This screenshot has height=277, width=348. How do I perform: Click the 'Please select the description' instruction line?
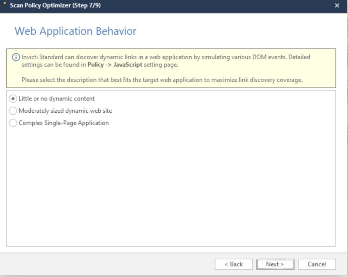(162, 80)
